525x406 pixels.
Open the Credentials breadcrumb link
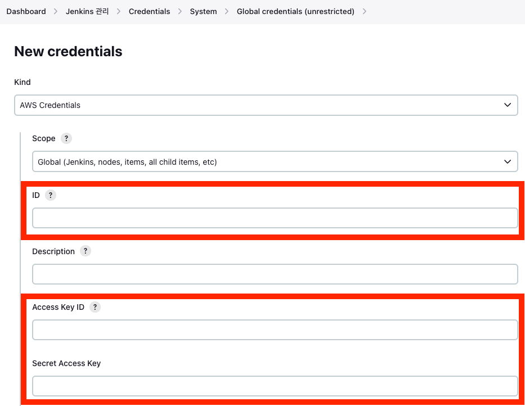coord(149,11)
